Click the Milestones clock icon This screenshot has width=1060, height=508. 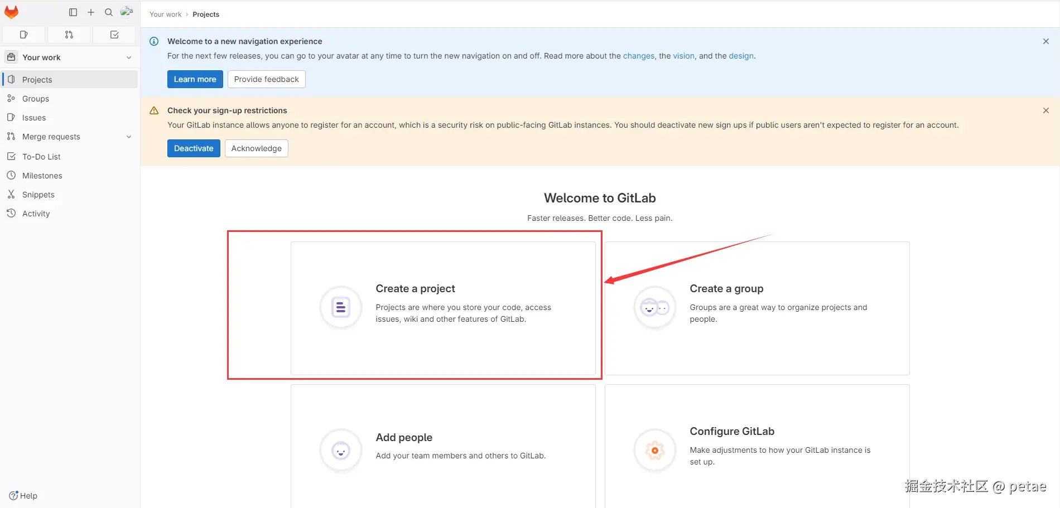11,175
